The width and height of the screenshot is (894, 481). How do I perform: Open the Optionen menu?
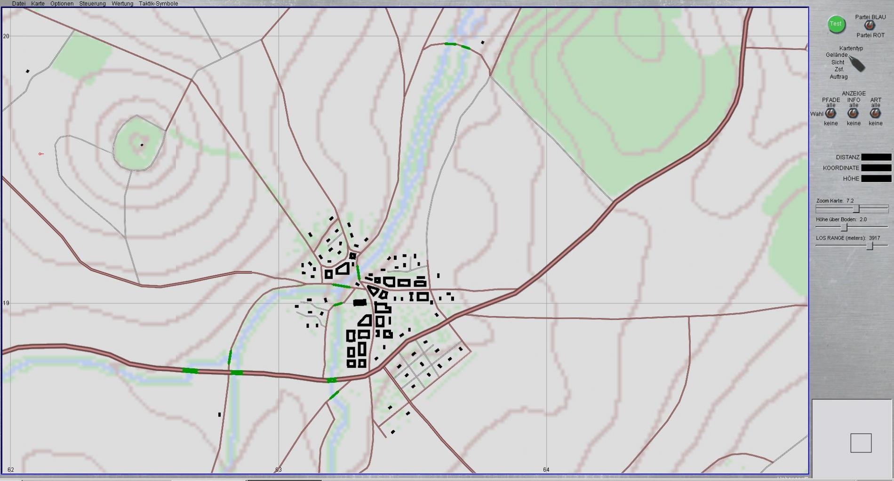[62, 4]
